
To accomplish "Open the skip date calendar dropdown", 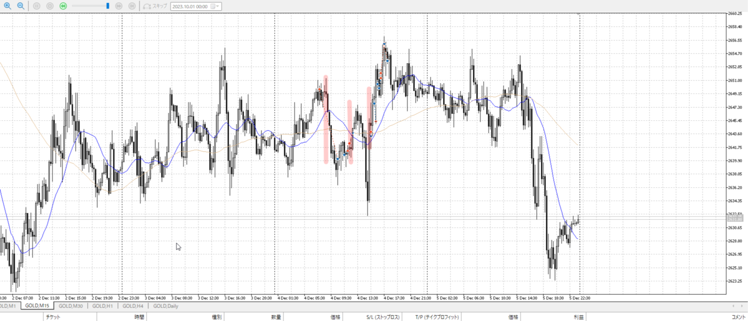I will [215, 6].
